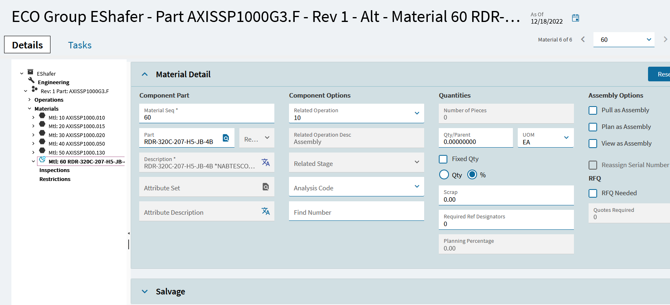Image resolution: width=670 pixels, height=305 pixels.
Task: Enable the Pull as Assembly checkbox
Action: tap(593, 110)
